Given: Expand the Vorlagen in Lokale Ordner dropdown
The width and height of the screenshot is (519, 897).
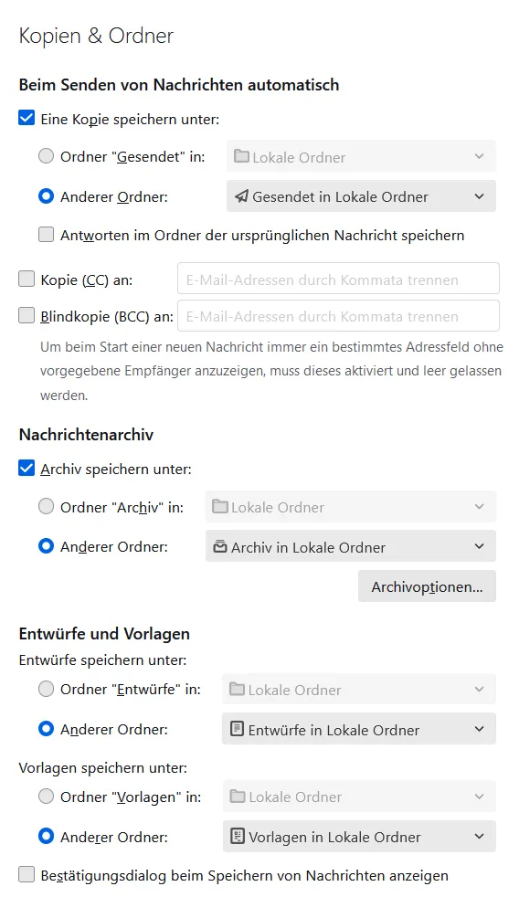Looking at the screenshot, I should click(x=359, y=837).
